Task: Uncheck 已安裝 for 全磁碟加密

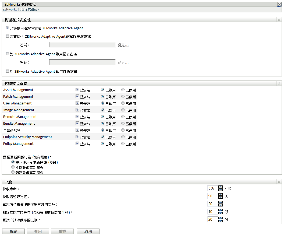Action: pyautogui.click(x=77, y=130)
